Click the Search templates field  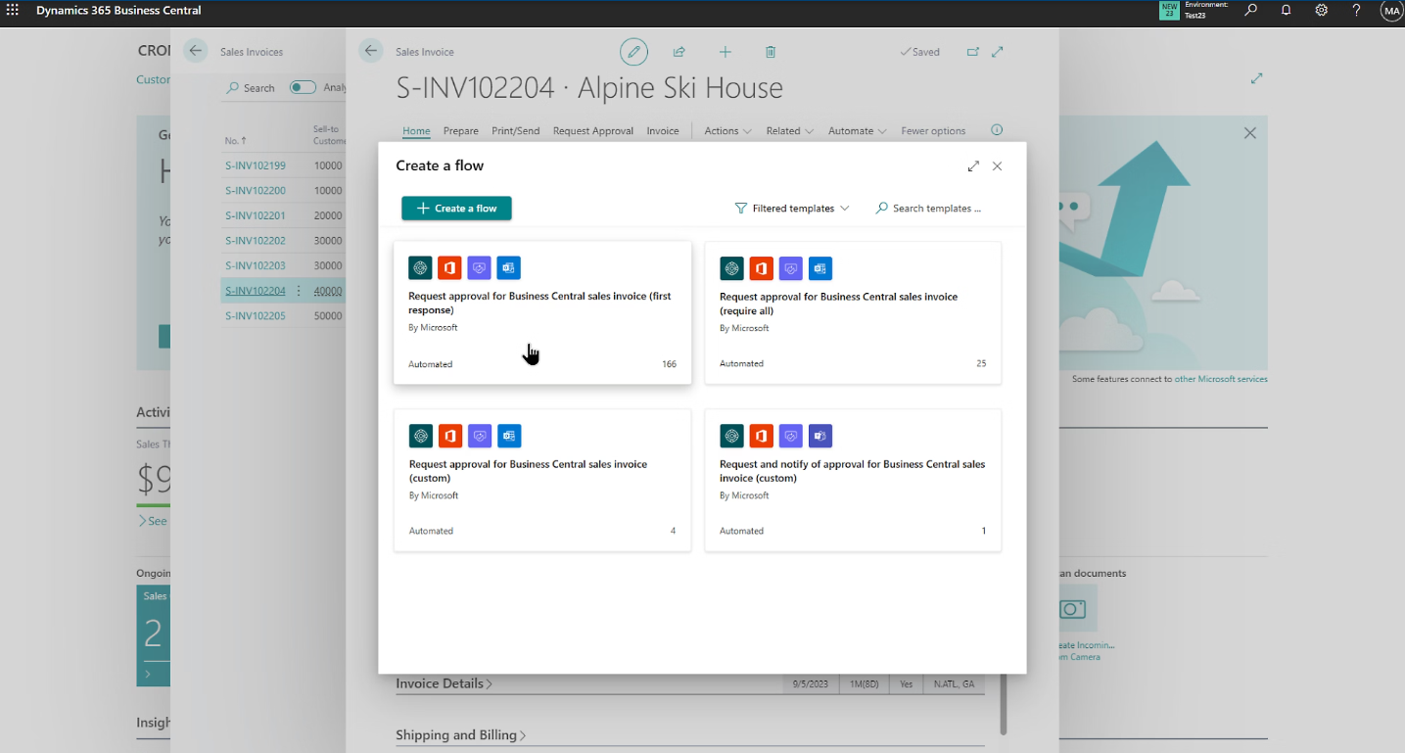(929, 209)
